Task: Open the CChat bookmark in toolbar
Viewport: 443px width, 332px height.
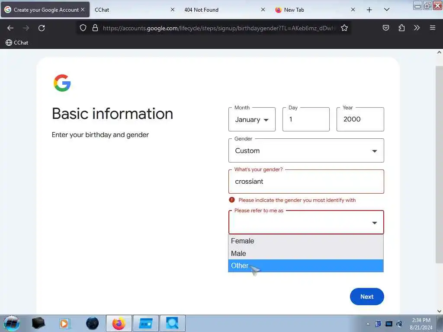Action: tap(17, 43)
